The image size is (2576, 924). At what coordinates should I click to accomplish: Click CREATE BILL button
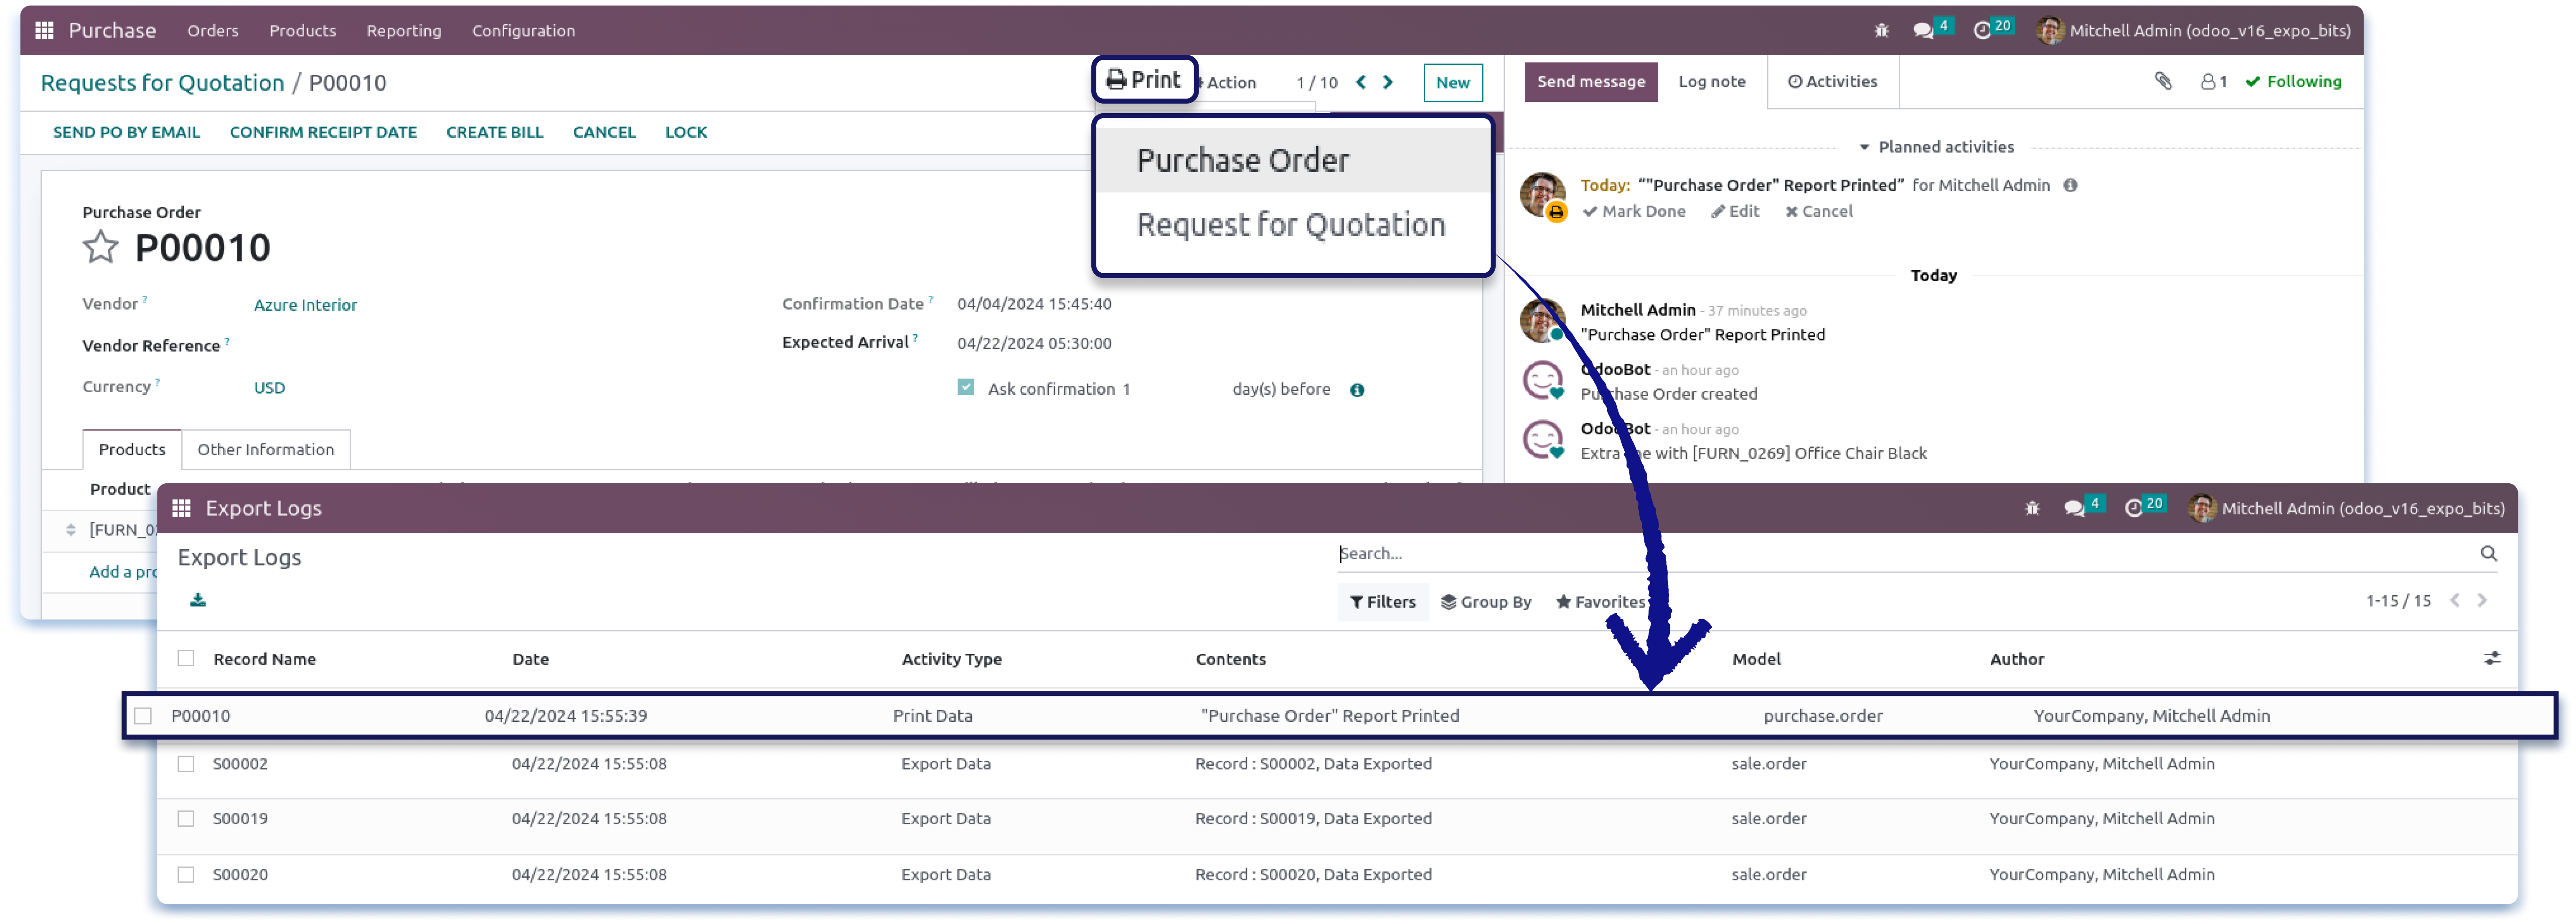tap(495, 132)
